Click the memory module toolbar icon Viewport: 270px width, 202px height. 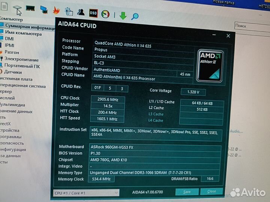tap(30, 8)
